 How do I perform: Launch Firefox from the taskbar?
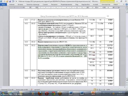click(x=40, y=93)
